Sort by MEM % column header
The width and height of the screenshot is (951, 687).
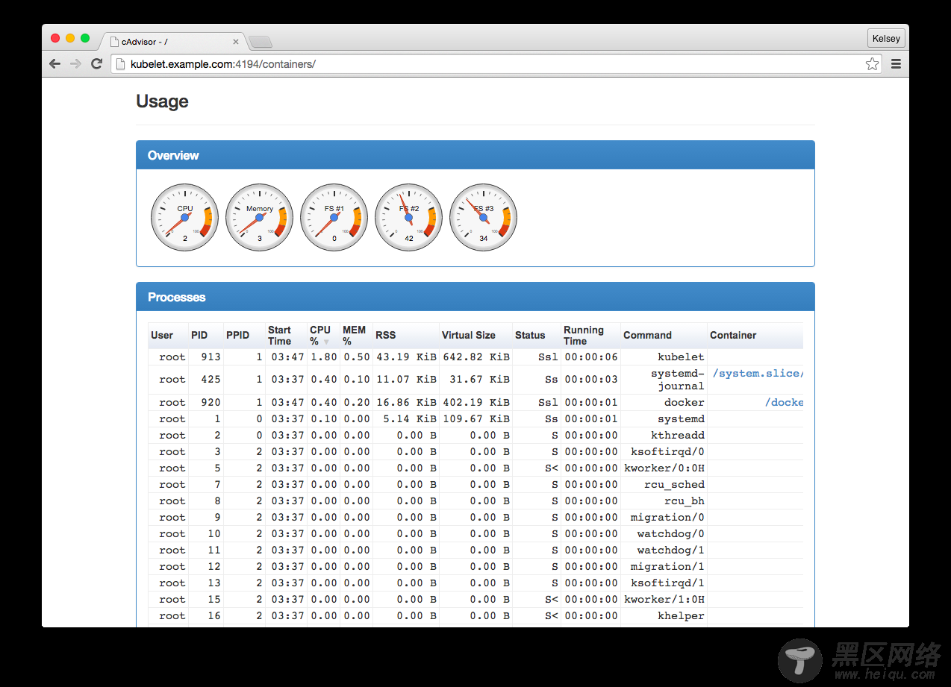(x=356, y=336)
